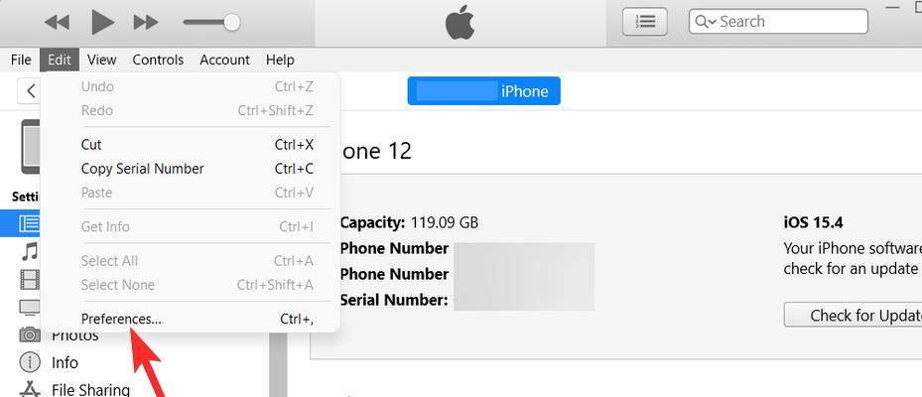Screen dimensions: 922x397
Task: Click the blue iPhone device button
Action: point(484,91)
